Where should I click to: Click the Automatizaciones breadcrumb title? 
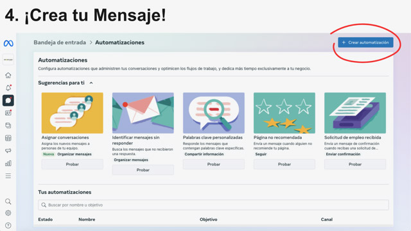[119, 42]
